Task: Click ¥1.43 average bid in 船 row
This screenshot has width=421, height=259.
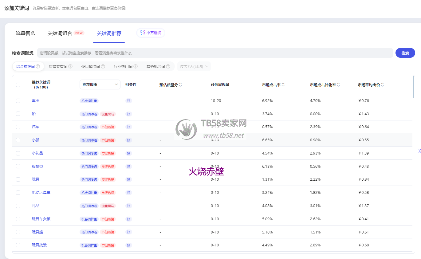Action: click(364, 114)
